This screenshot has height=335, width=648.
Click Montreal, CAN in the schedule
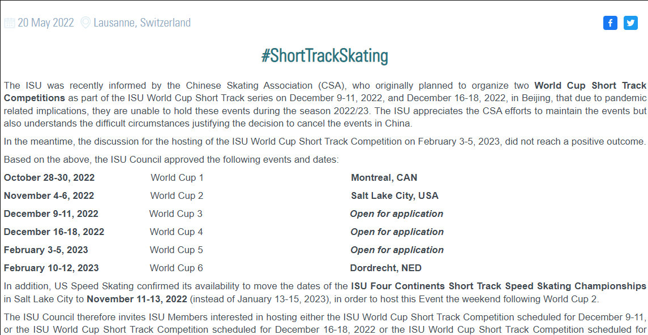(x=384, y=177)
